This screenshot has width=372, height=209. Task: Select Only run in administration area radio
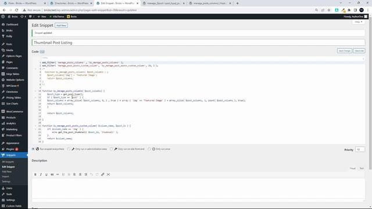tap(69, 149)
